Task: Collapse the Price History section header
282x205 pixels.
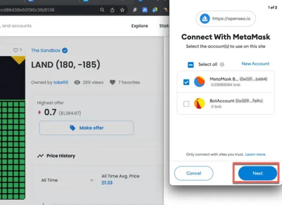Action: click(98, 156)
